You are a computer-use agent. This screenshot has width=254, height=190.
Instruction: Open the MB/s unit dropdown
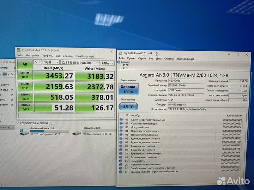(107, 63)
